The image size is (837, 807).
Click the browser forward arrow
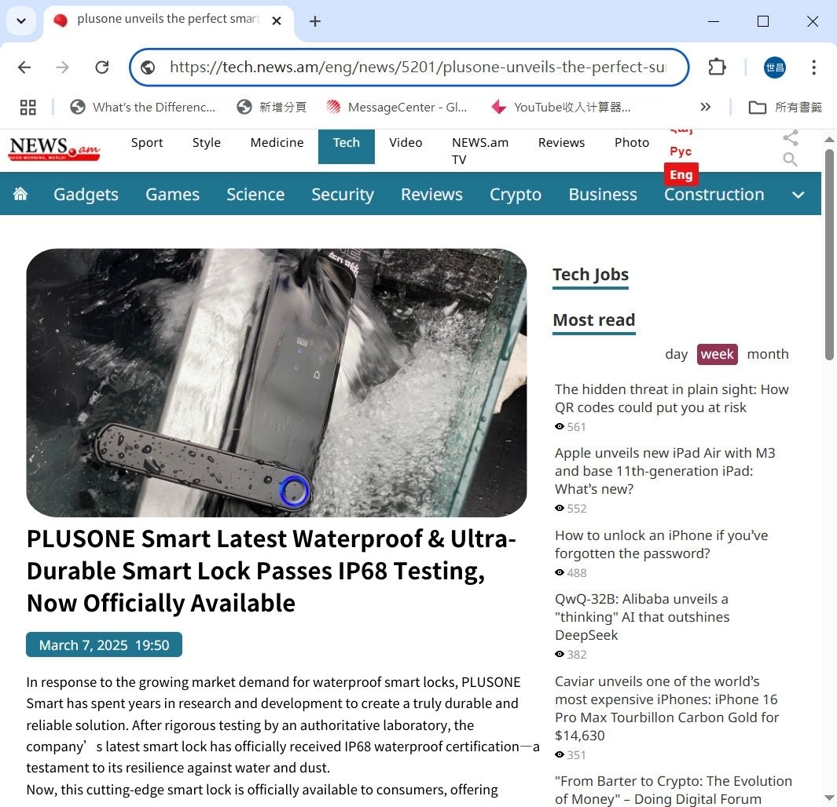point(62,68)
